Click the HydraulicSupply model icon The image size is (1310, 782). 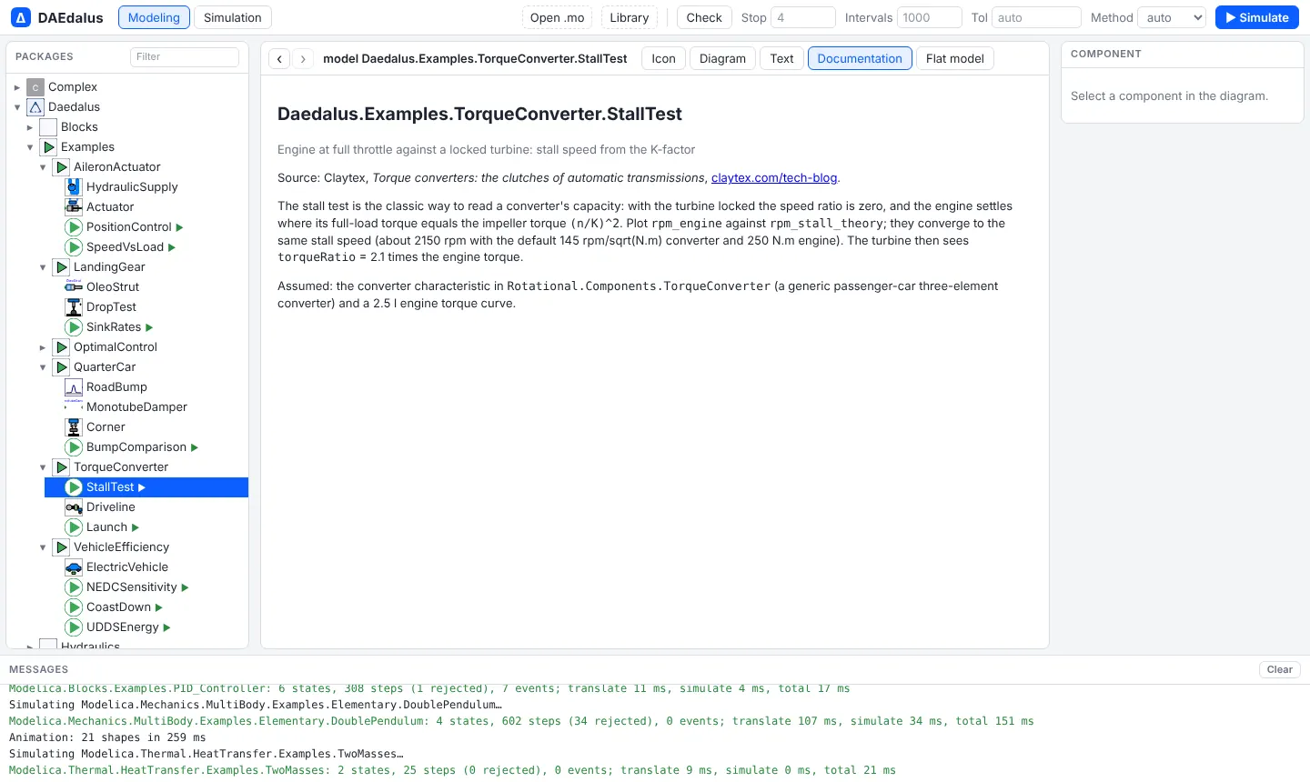pos(74,187)
